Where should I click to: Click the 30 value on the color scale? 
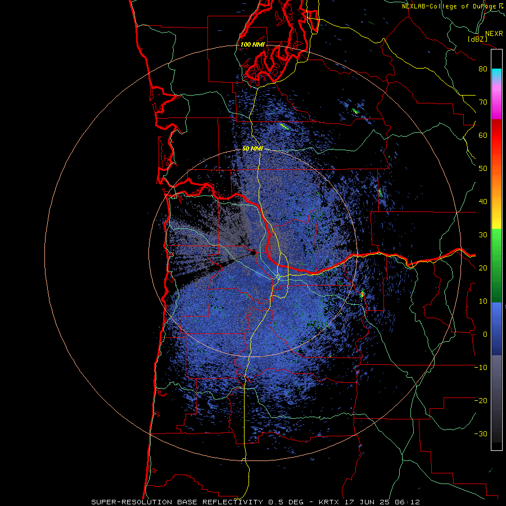pos(483,235)
